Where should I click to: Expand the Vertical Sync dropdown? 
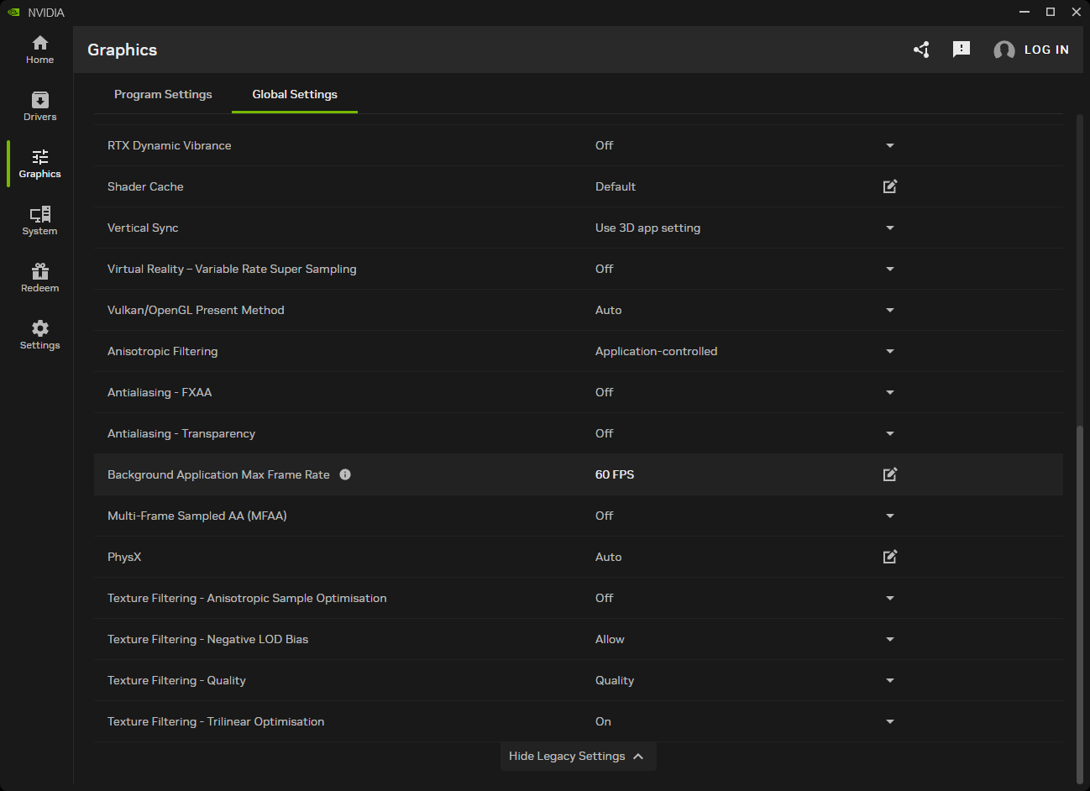[x=890, y=228]
